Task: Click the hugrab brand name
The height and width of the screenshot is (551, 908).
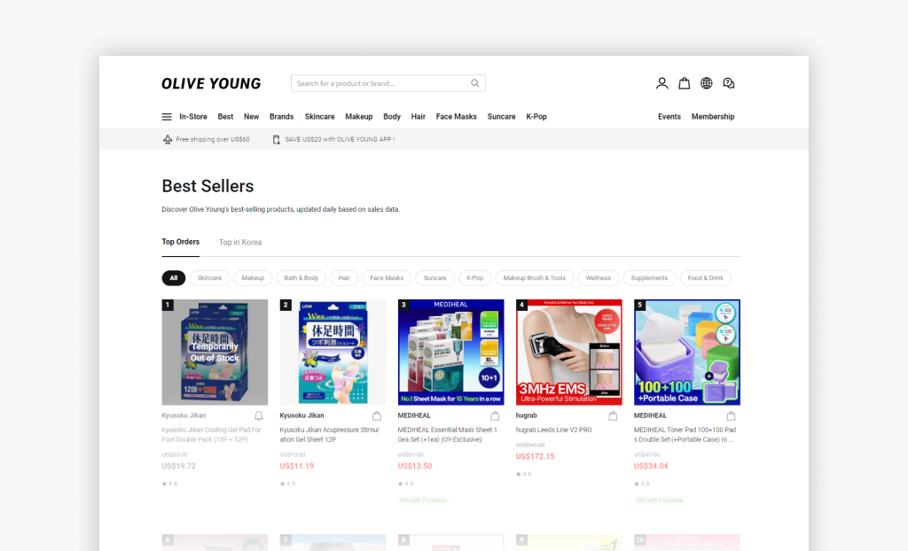Action: point(527,415)
